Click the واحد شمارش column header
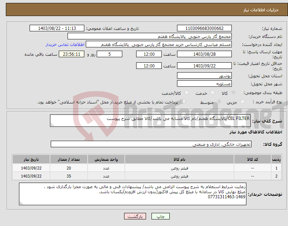This screenshot has height=226, width=288. [x=106, y=159]
